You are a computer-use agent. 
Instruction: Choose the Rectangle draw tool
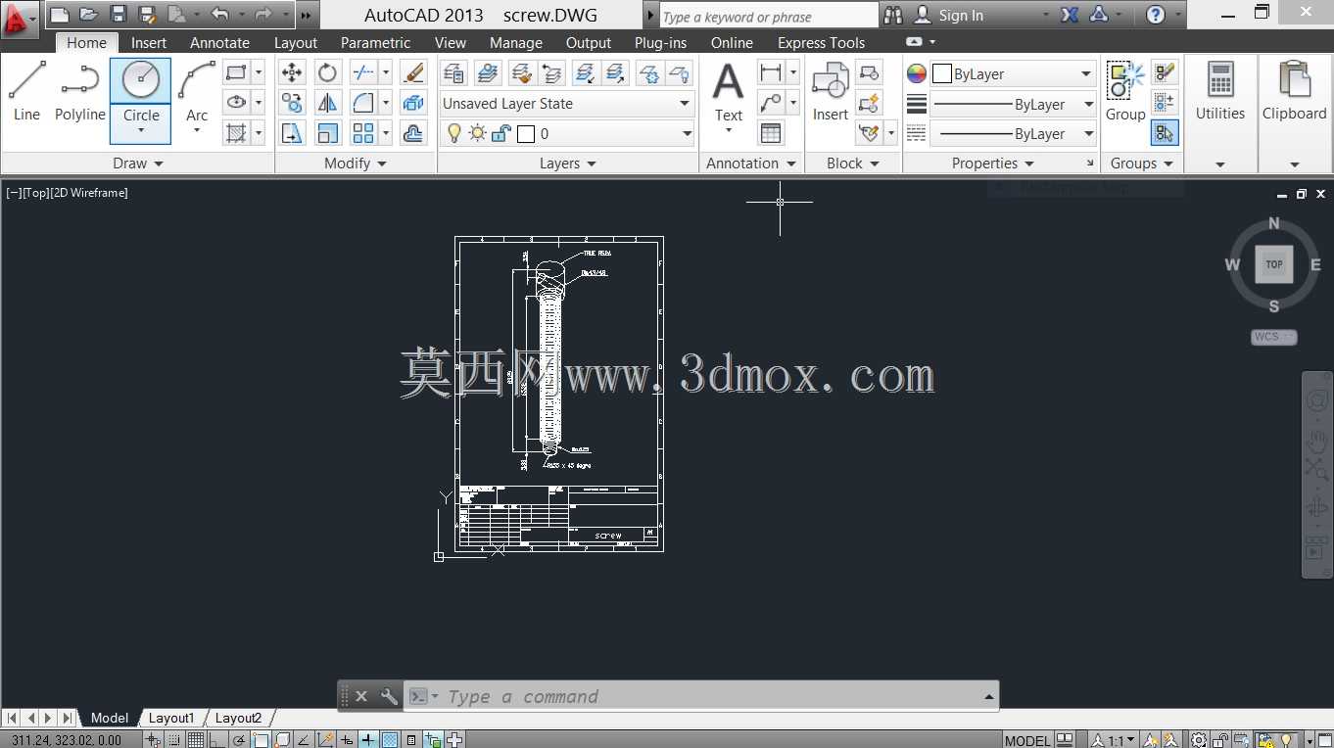tap(235, 72)
